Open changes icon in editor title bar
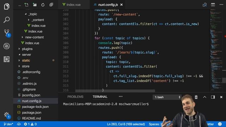Screen dimensions: 226x127 pyautogui.click(x=204, y=5)
